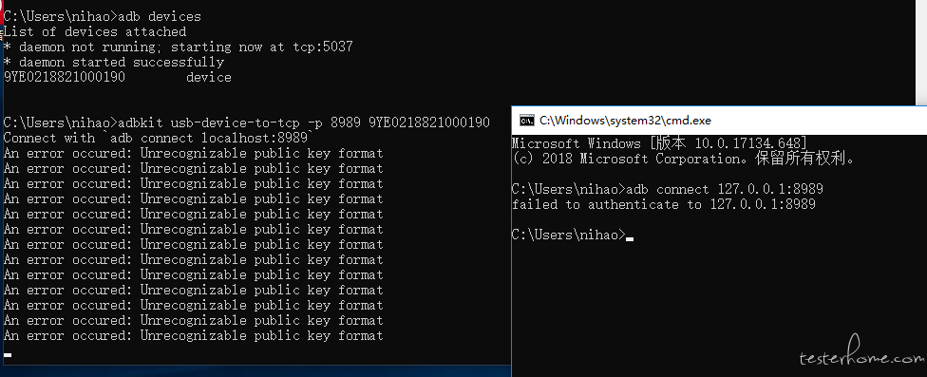This screenshot has width=927, height=377.
Task: Click the C:\Users\nihao> prompt in right window
Action: click(568, 236)
